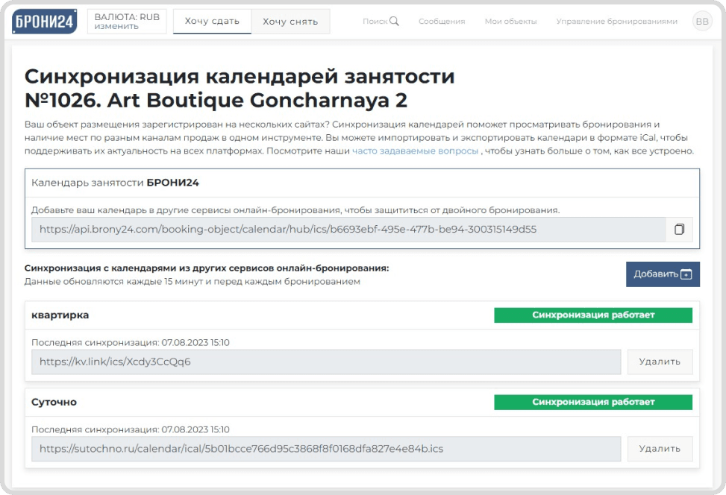This screenshot has width=726, height=495.
Task: Select the БРОНИ24 api.brony24.com calendar URL field
Action: [348, 230]
